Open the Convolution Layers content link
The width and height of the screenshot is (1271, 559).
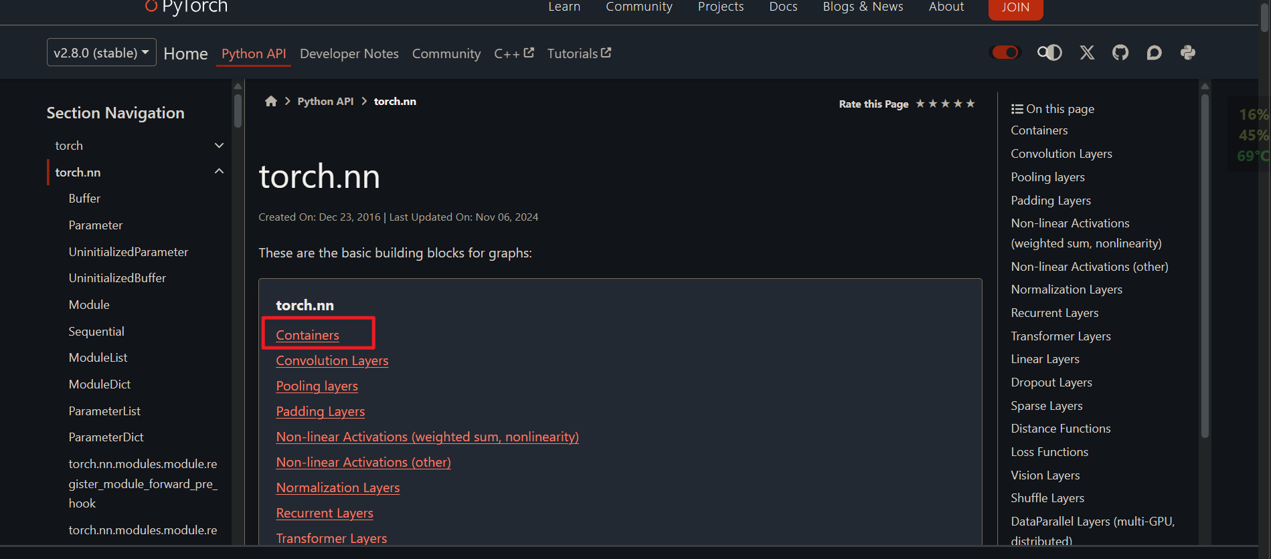point(332,360)
